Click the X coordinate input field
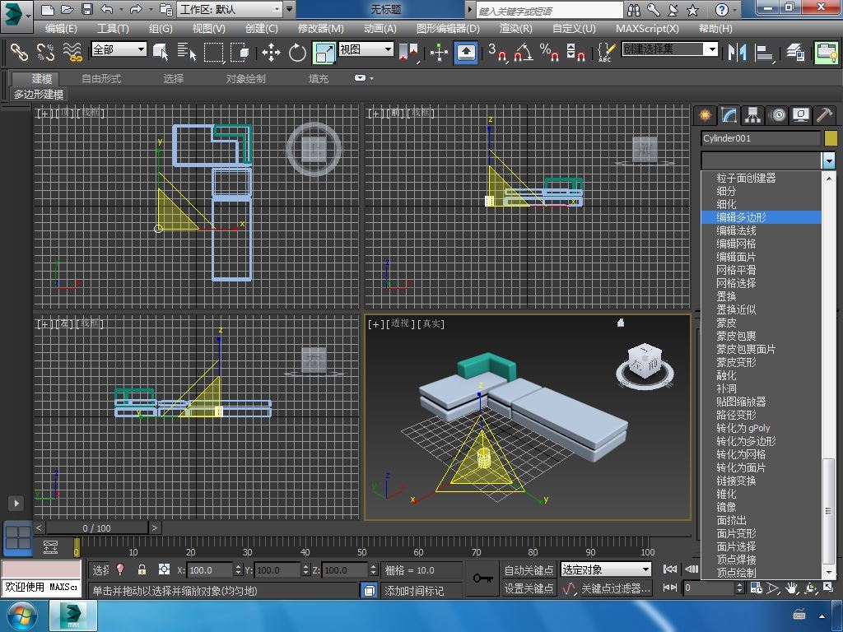The height and width of the screenshot is (632, 843). [x=210, y=569]
